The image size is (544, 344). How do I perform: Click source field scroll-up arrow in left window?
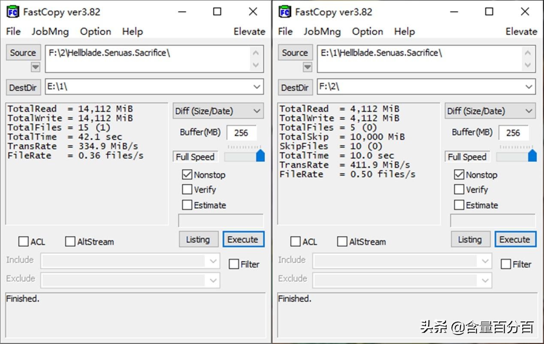click(256, 53)
